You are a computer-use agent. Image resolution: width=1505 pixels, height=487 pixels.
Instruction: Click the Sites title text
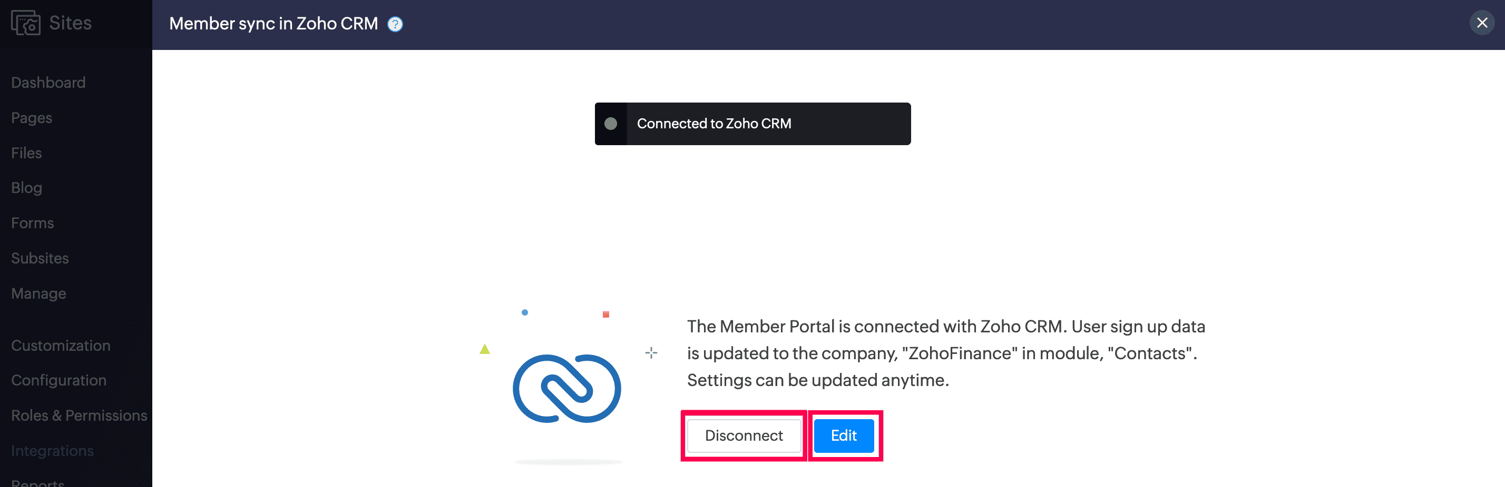pos(70,23)
